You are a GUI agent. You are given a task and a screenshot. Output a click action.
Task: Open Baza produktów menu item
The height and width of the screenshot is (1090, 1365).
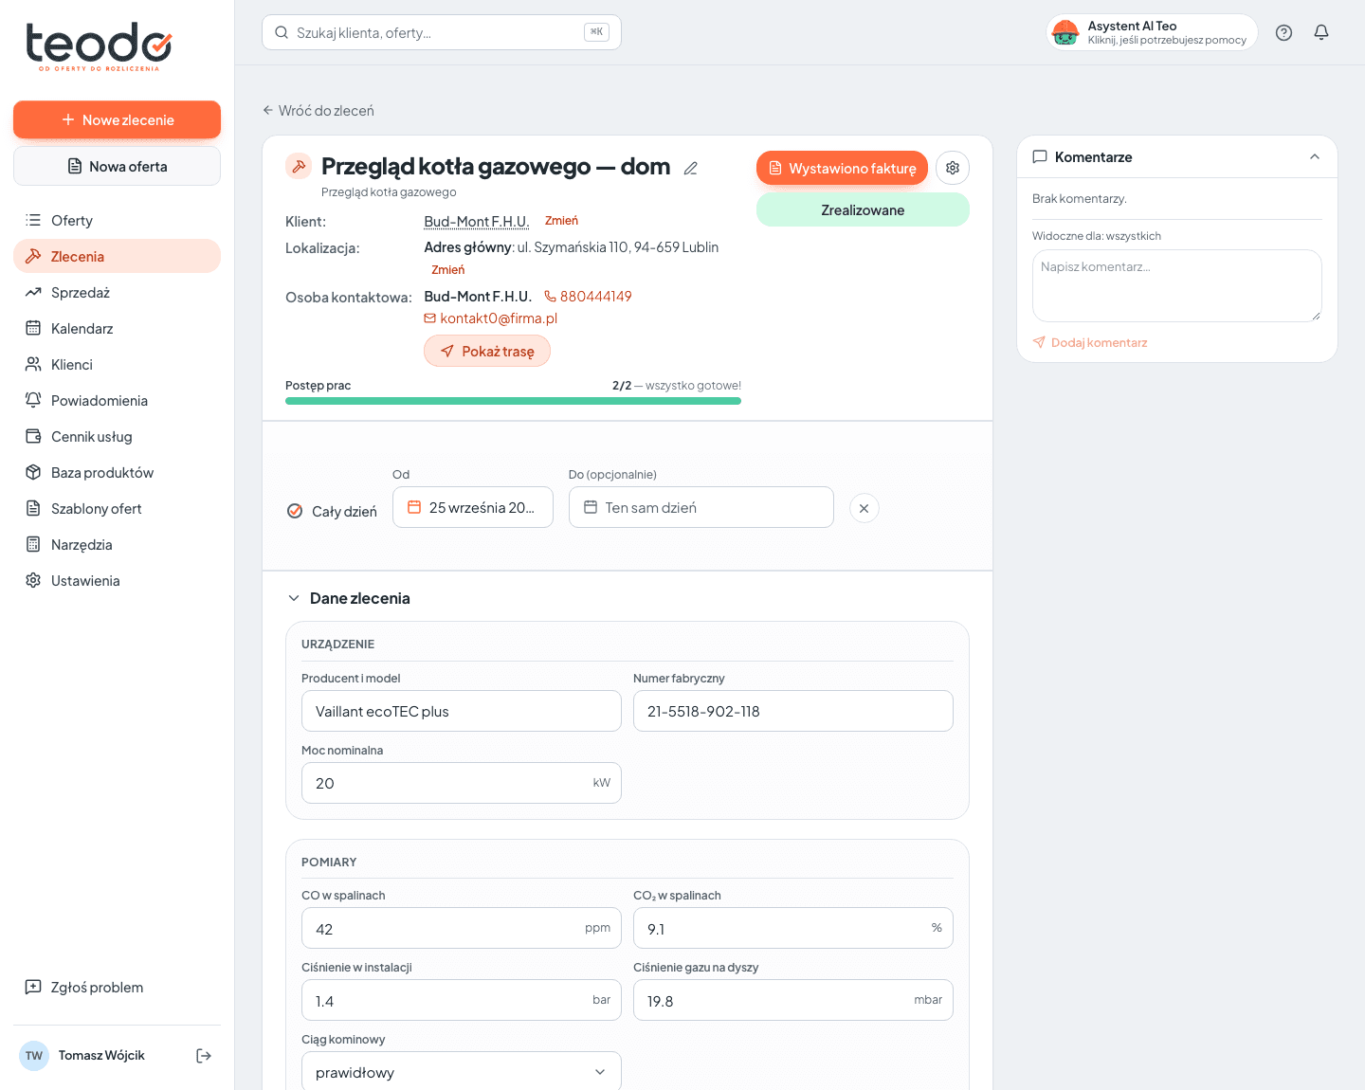(117, 472)
